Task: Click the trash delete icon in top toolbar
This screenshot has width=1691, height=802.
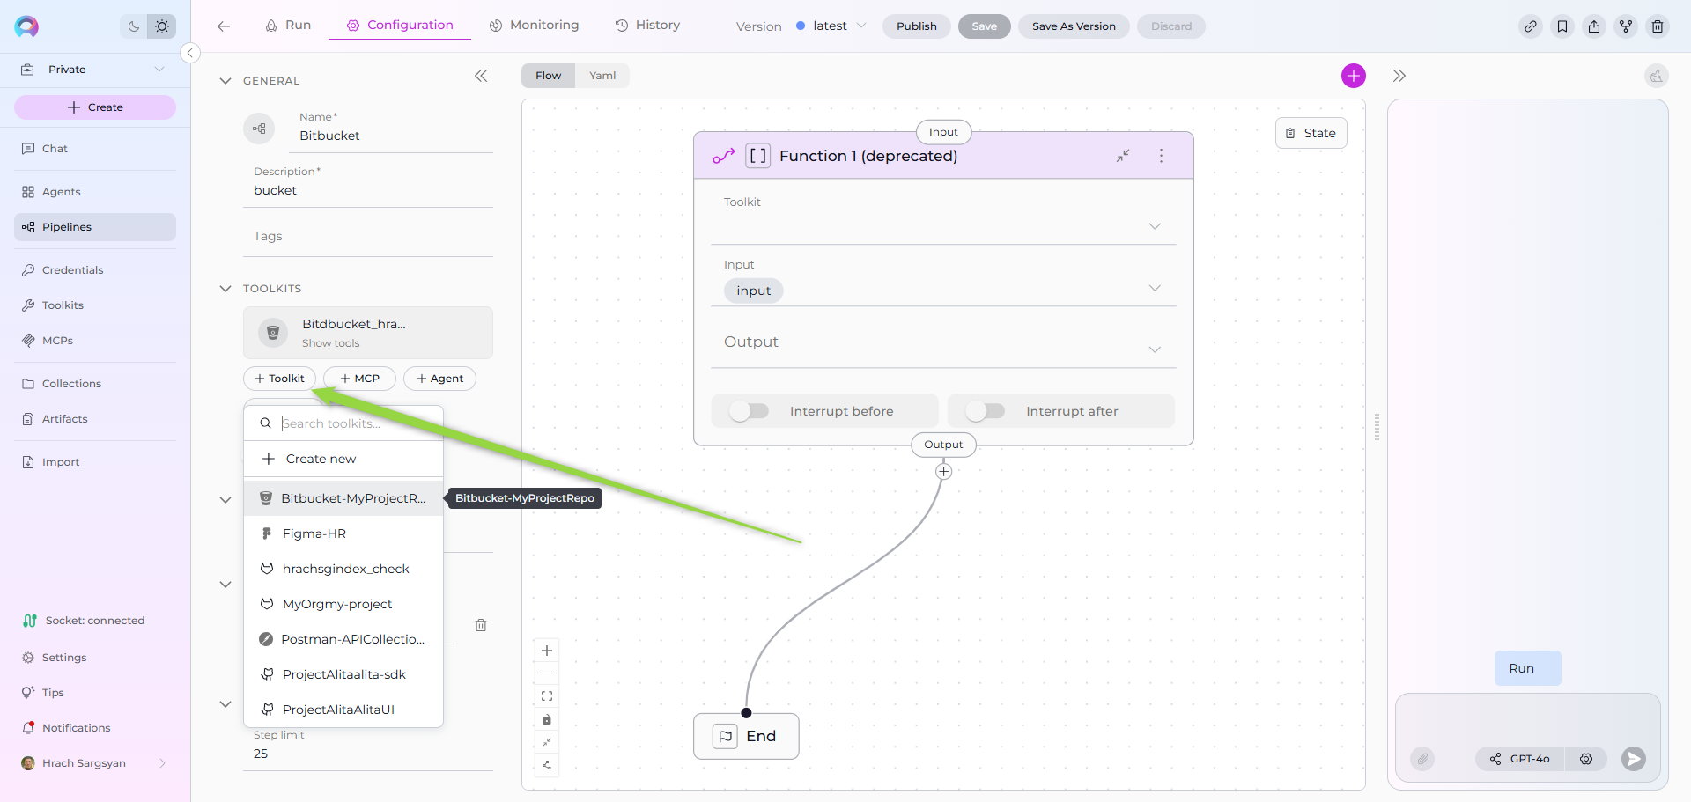Action: [x=1657, y=26]
